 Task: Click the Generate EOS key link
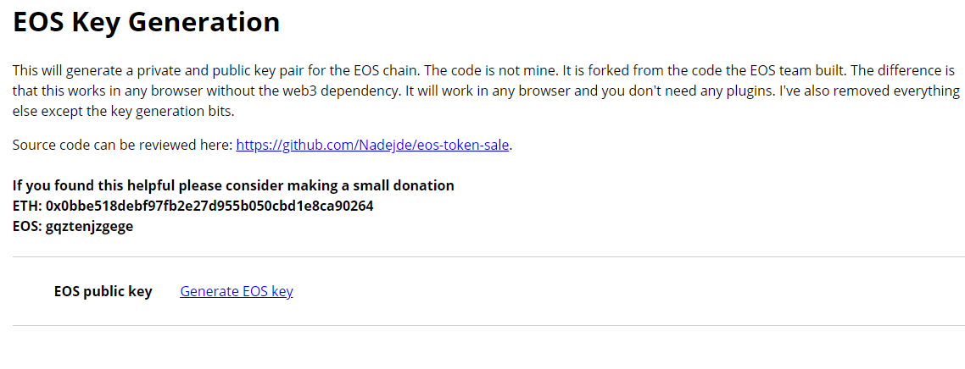coord(237,291)
